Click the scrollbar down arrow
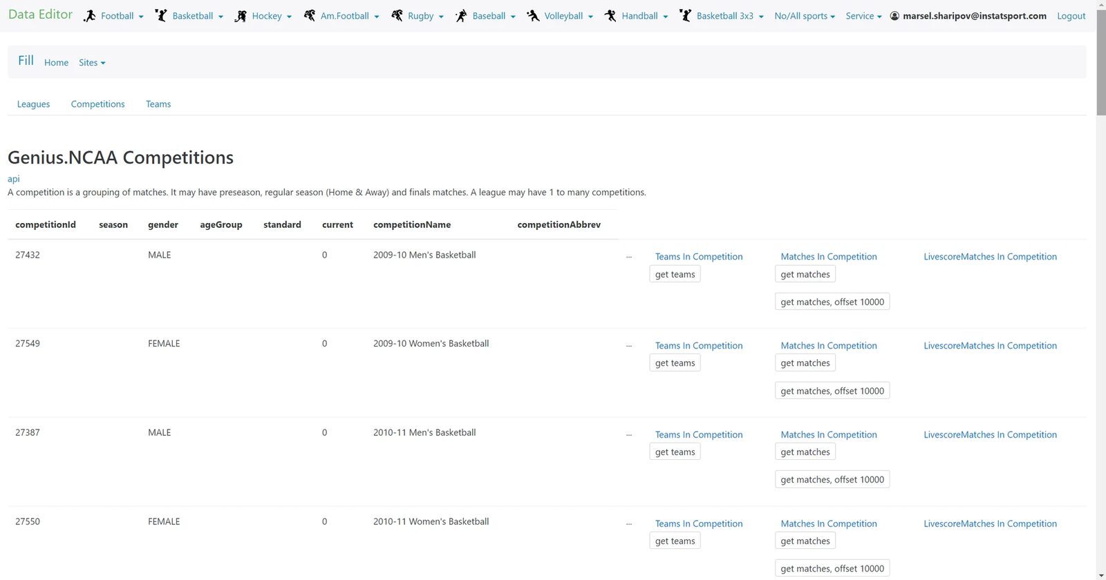This screenshot has width=1106, height=580. point(1100,574)
